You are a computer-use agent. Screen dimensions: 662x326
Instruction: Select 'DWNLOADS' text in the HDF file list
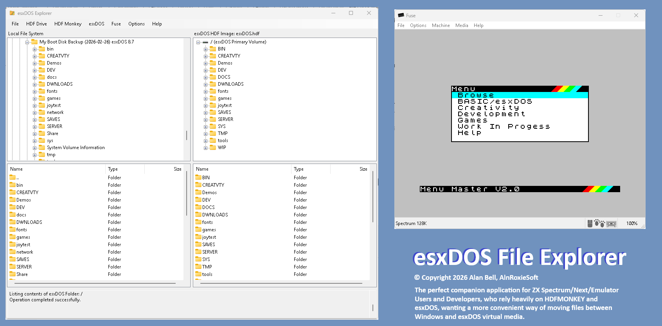(215, 215)
